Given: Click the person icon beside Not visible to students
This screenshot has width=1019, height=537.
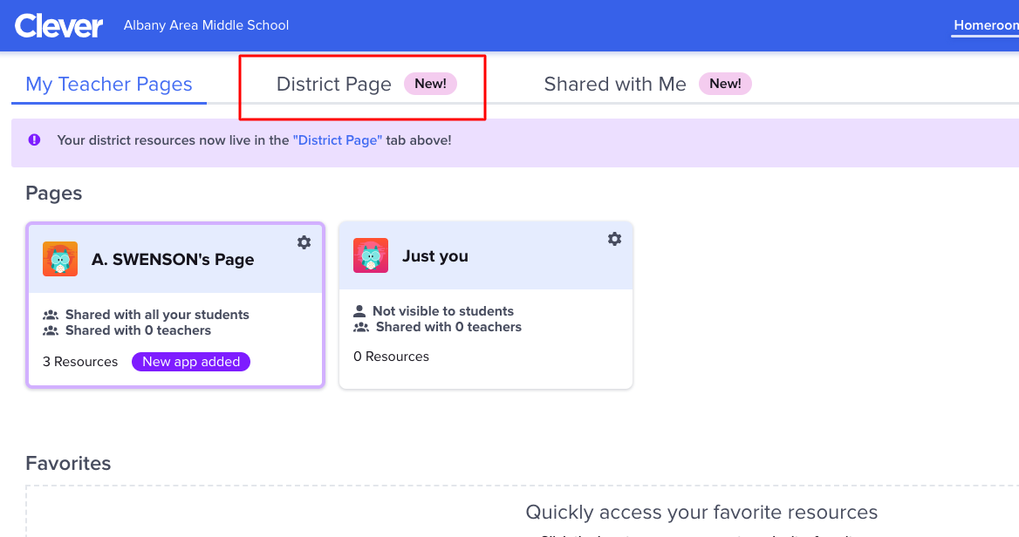Looking at the screenshot, I should coord(359,311).
